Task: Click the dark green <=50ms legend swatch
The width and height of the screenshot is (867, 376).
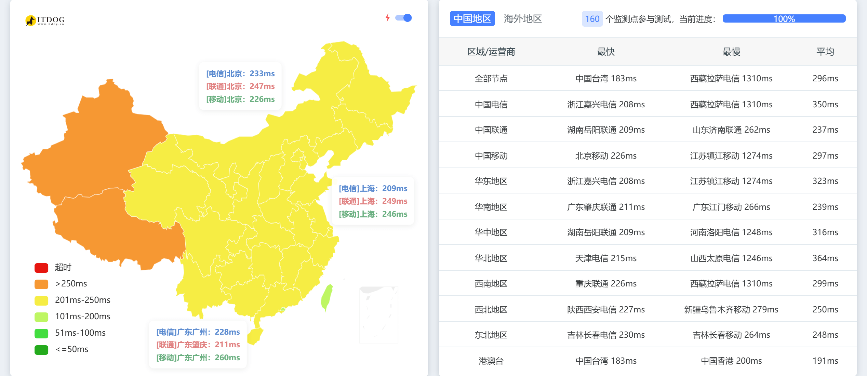Action: [x=41, y=350]
